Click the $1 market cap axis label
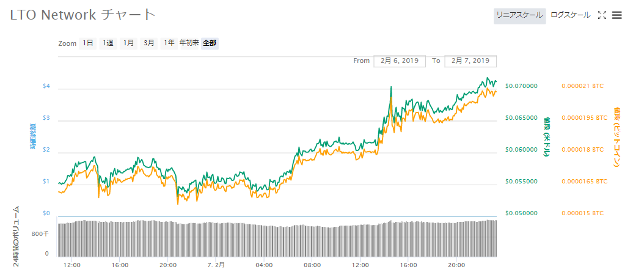Screen dimensions: 633x280 [46, 182]
